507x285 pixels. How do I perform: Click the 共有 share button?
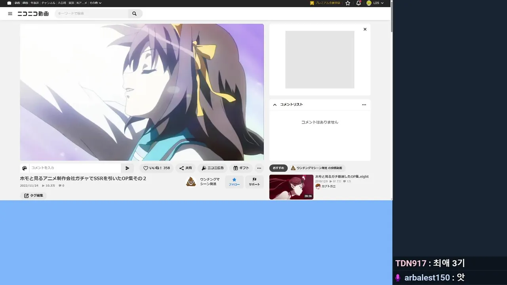pos(185,168)
